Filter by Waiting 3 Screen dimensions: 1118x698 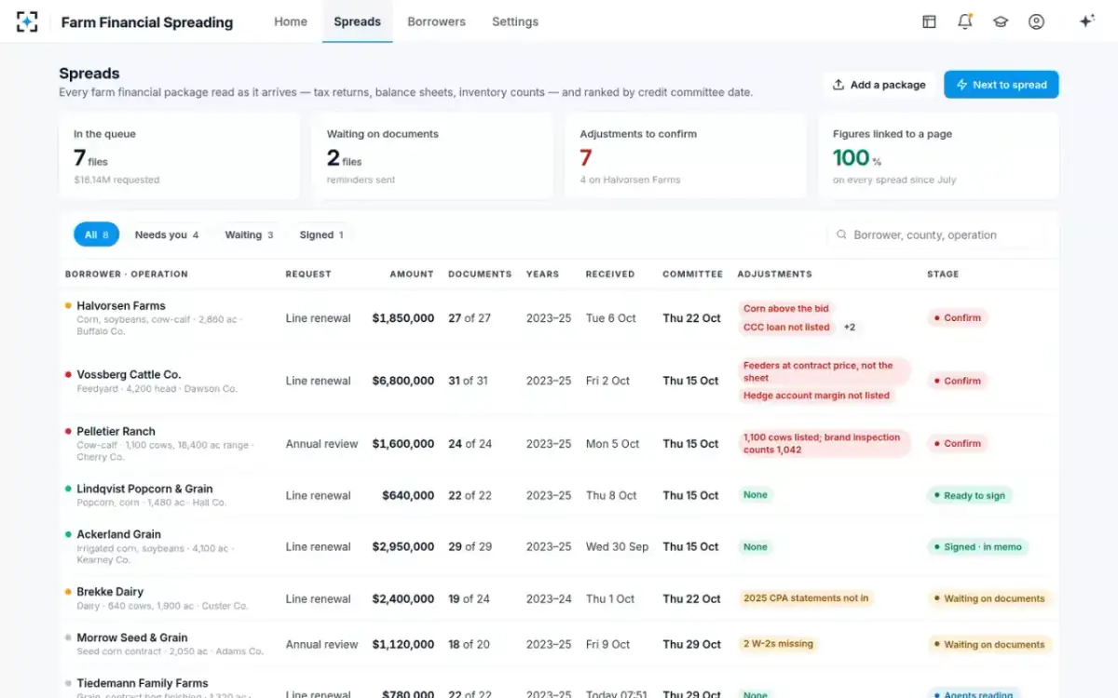coord(249,235)
